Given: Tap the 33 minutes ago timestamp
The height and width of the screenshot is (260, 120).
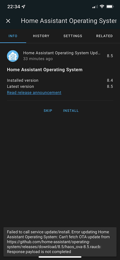Looking at the screenshot, I should click(38, 59).
